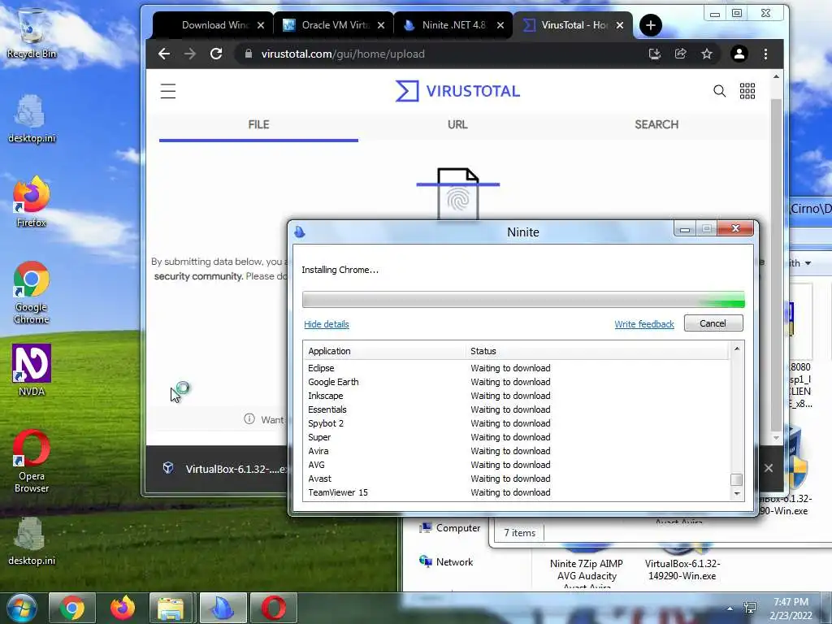Image resolution: width=832 pixels, height=624 pixels.
Task: Go back in the Chrome browser
Action: click(x=164, y=54)
